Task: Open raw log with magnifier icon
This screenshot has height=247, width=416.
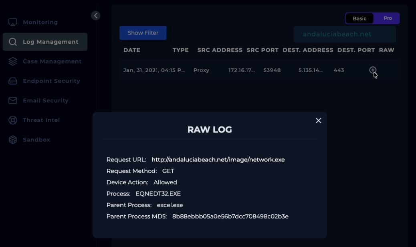Action: click(373, 70)
